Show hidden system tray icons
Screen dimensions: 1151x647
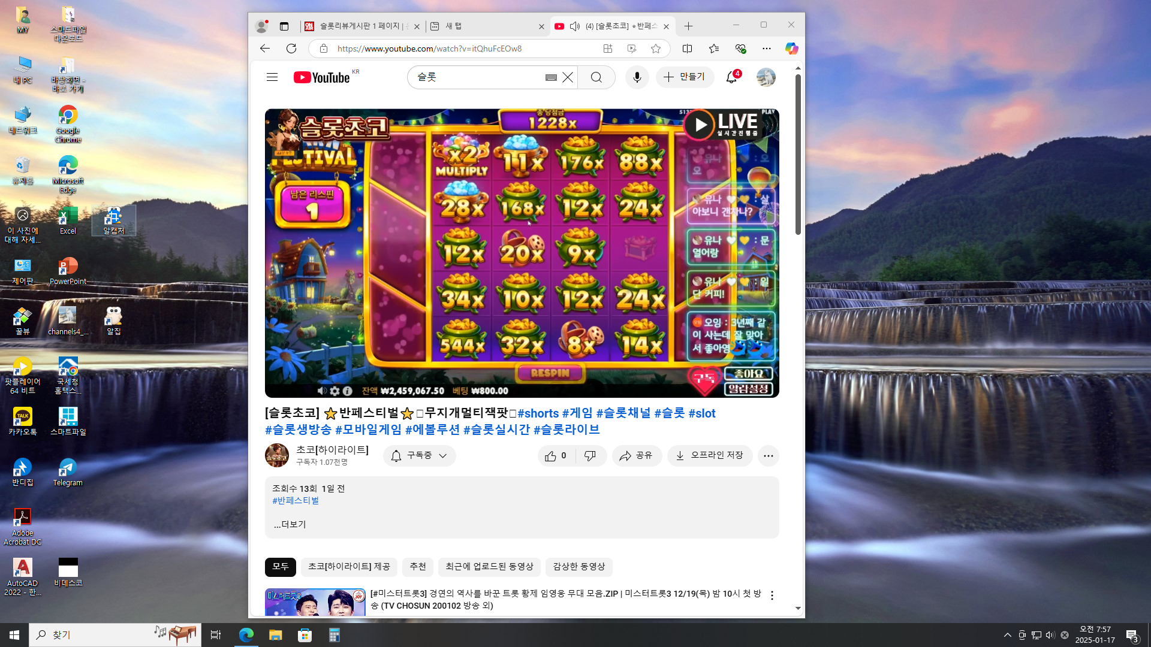[1008, 635]
